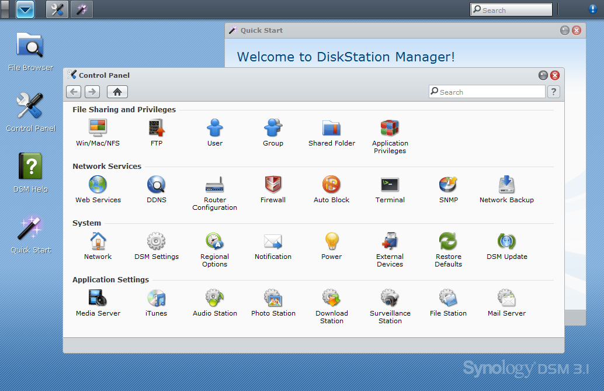Open the notifications icon in taskbar

point(592,9)
